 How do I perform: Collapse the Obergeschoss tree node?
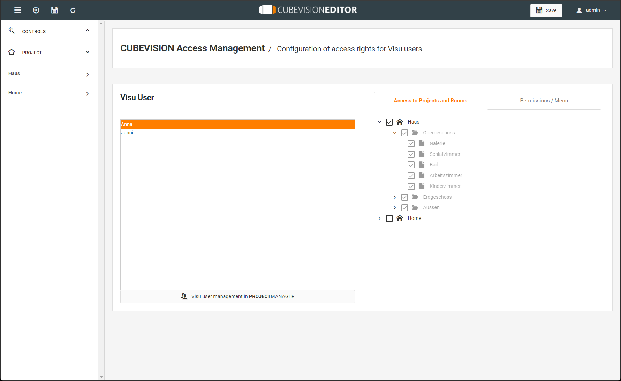click(x=395, y=133)
